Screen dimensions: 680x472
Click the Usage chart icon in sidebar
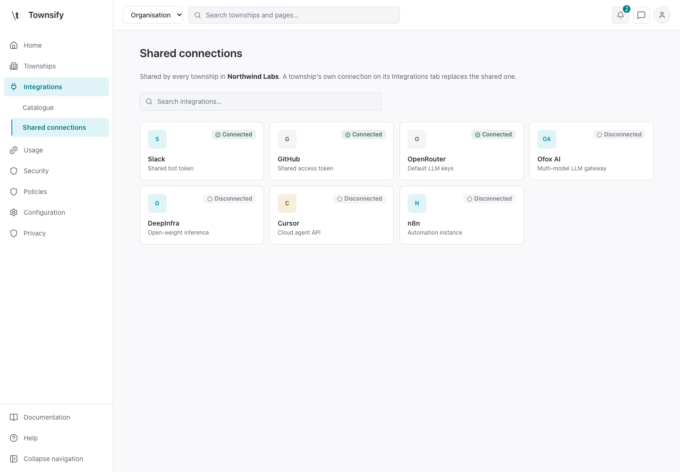14,150
